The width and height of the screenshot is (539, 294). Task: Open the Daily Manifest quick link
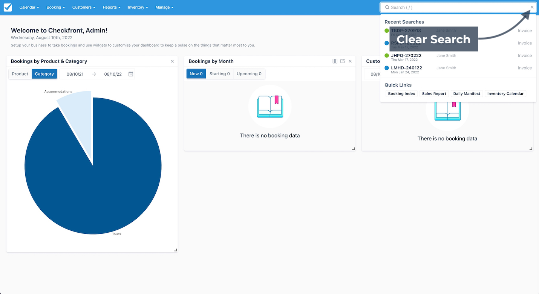click(x=467, y=94)
